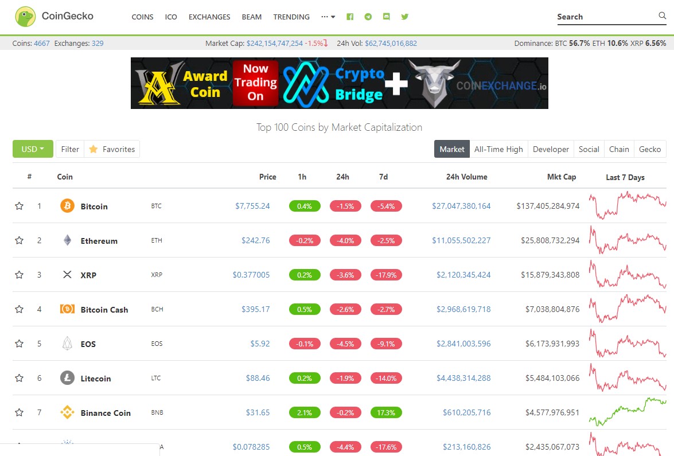
Task: Click XRP 24h volume $2,120,345,424
Action: tap(463, 275)
